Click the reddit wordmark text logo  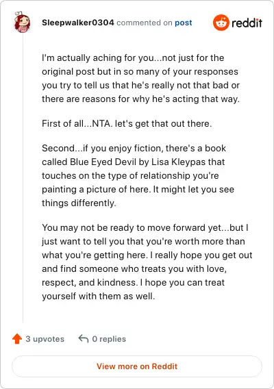[x=247, y=23]
